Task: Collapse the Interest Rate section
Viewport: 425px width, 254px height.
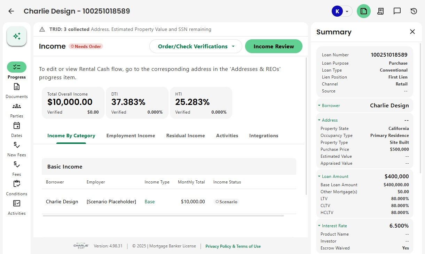Action: pyautogui.click(x=319, y=226)
